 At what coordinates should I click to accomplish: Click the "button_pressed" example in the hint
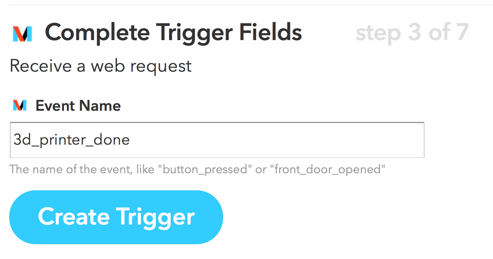205,169
